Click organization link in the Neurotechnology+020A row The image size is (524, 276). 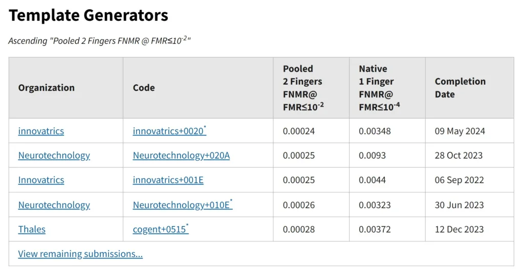54,156
